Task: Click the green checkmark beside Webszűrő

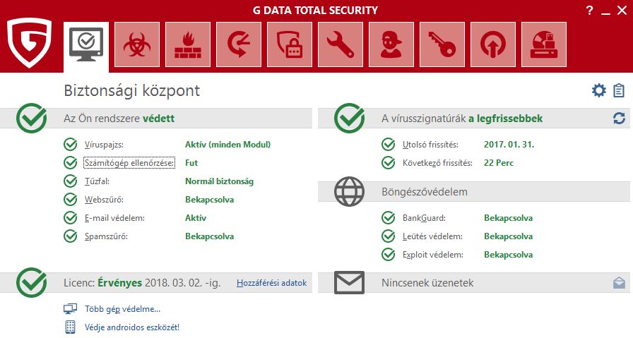Action: point(70,199)
